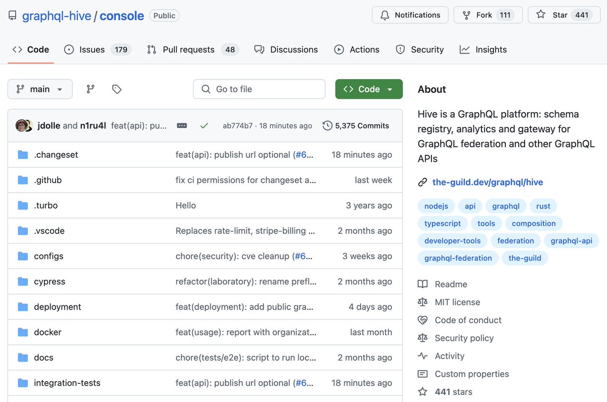View the 5,375 Commits history
The width and height of the screenshot is (607, 402).
(356, 125)
